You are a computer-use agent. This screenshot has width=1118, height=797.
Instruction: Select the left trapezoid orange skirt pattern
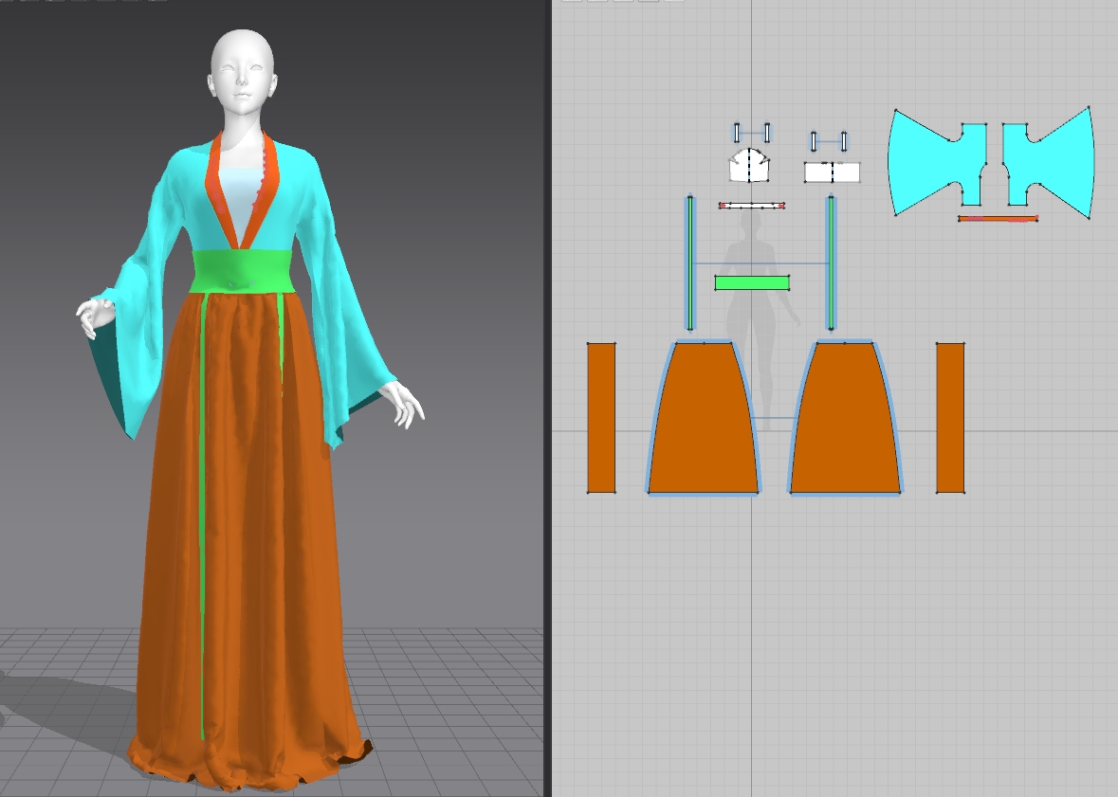pyautogui.click(x=703, y=418)
